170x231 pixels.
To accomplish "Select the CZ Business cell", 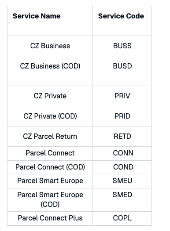I will [50, 46].
